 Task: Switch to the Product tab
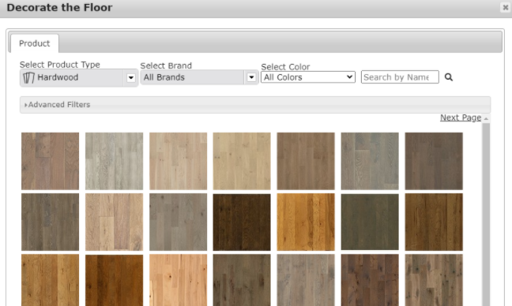coord(35,43)
